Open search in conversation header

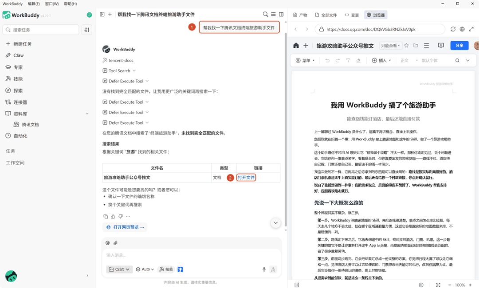[x=266, y=14]
